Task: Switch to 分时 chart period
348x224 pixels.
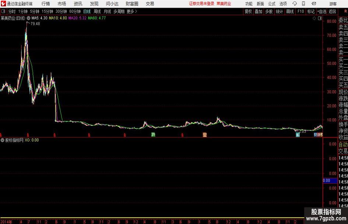Action: (x=12, y=11)
